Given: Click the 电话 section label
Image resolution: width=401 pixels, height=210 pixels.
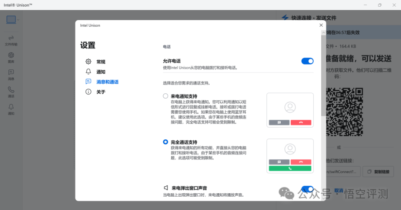Looking at the screenshot, I should coord(167,46).
